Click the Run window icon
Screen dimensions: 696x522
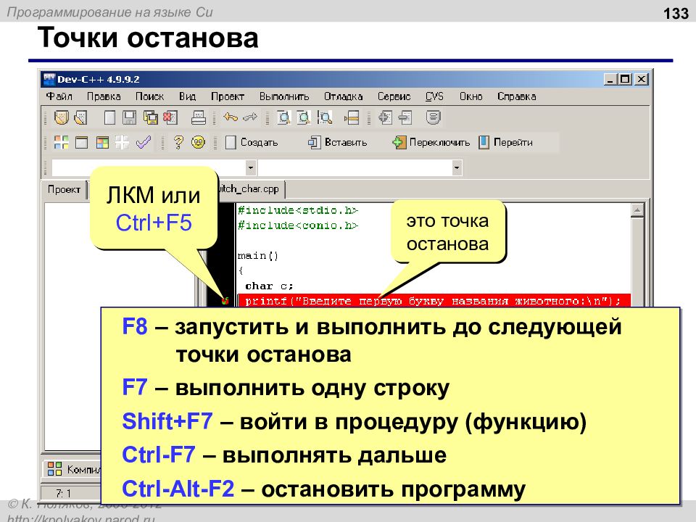82,143
